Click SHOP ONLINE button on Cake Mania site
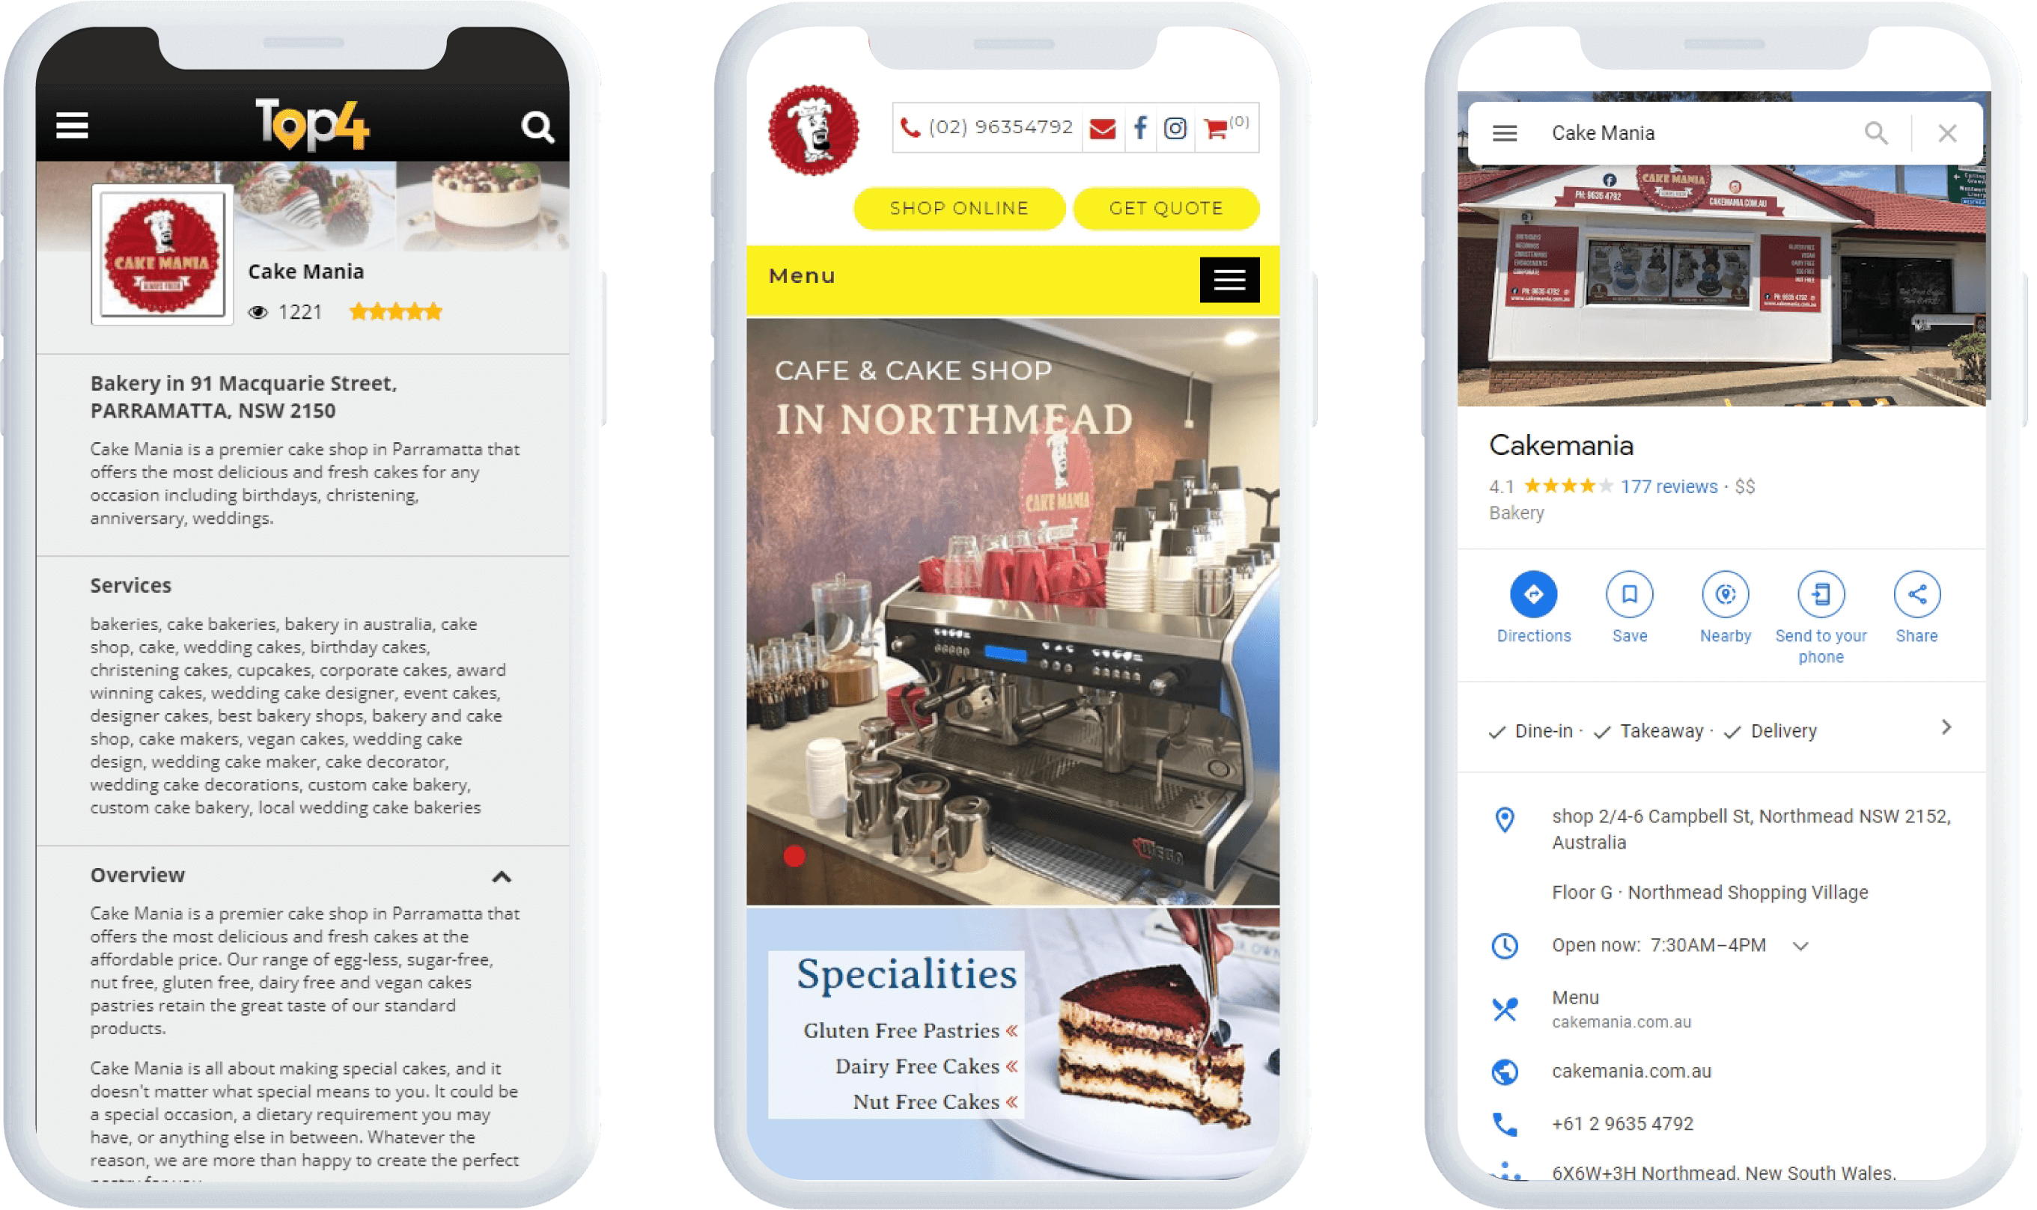 coord(958,207)
